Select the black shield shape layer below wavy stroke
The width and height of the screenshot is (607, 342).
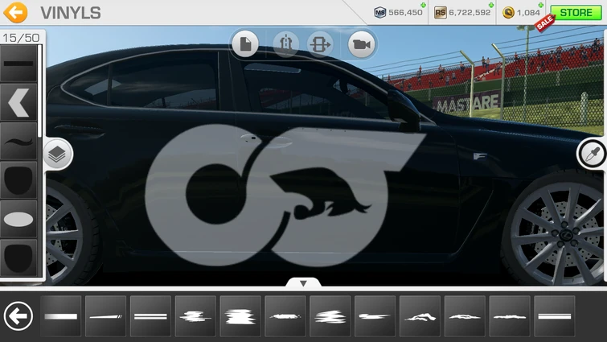point(18,180)
